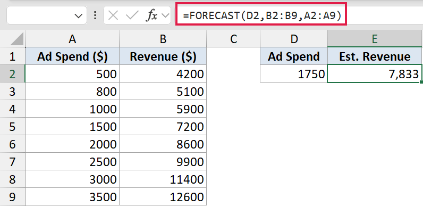Screen dimensions: 423x206
Task: Select row 7 header
Action: click(13, 162)
